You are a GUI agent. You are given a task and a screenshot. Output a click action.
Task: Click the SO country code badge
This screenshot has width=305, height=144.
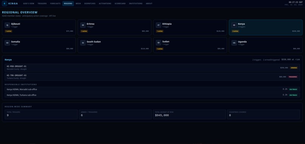point(7,43)
